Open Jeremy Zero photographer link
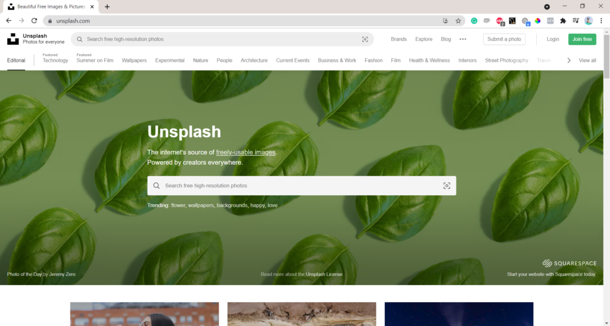This screenshot has height=326, width=610. 62,274
